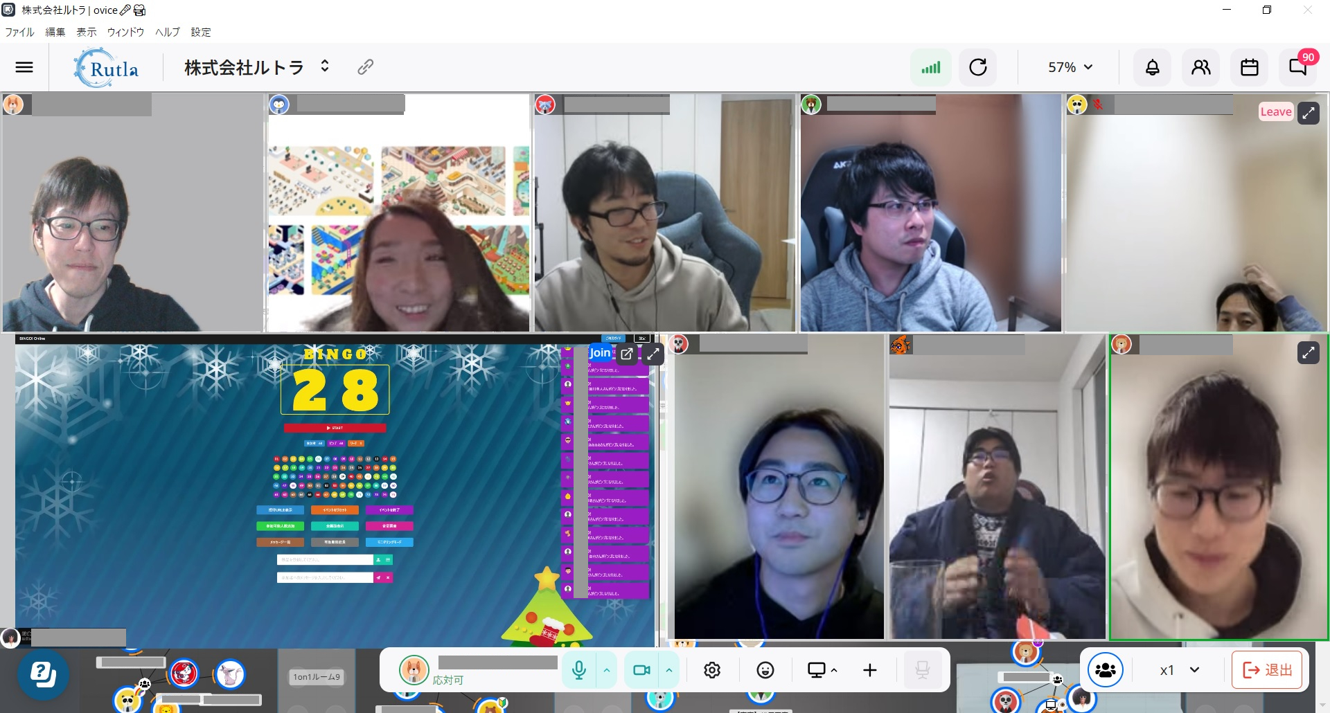Viewport: 1330px width, 713px height.
Task: Open the notifications bell
Action: click(1152, 67)
